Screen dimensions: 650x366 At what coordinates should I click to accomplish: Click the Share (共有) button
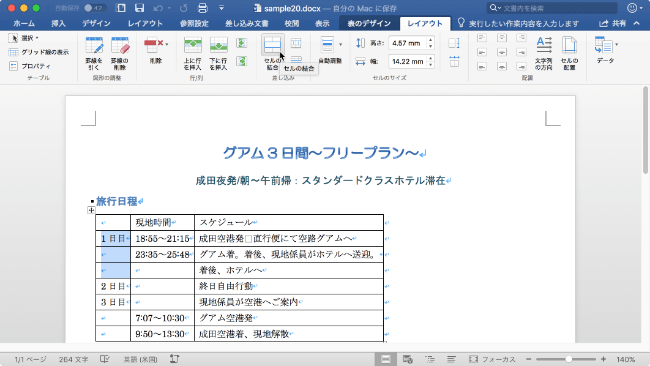point(613,24)
